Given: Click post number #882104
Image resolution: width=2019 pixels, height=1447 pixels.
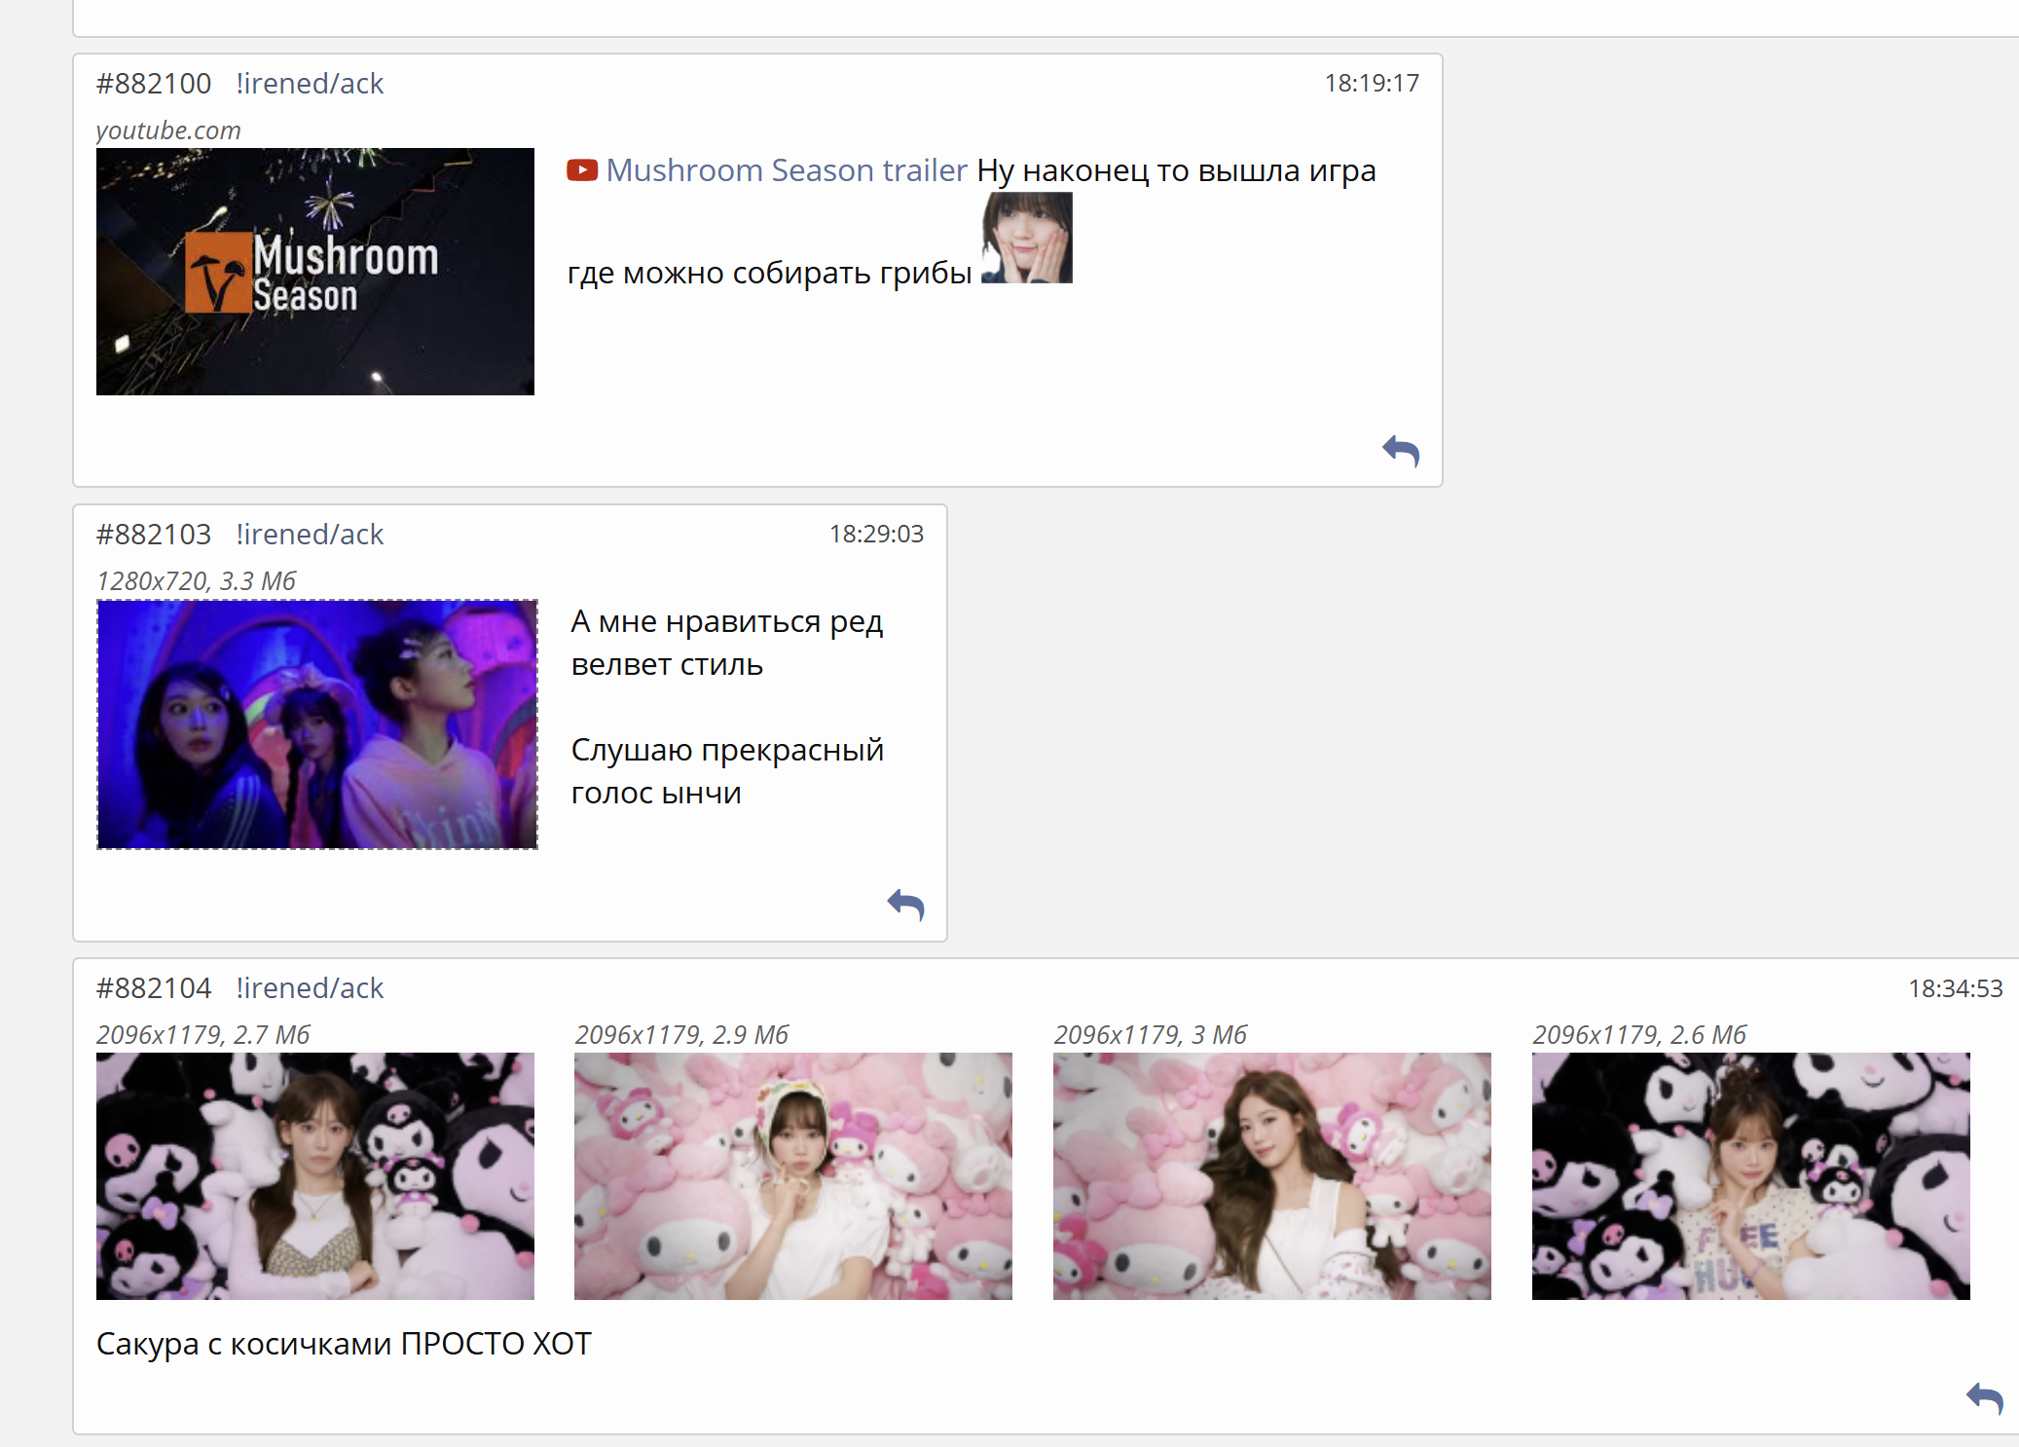Looking at the screenshot, I should pos(154,988).
